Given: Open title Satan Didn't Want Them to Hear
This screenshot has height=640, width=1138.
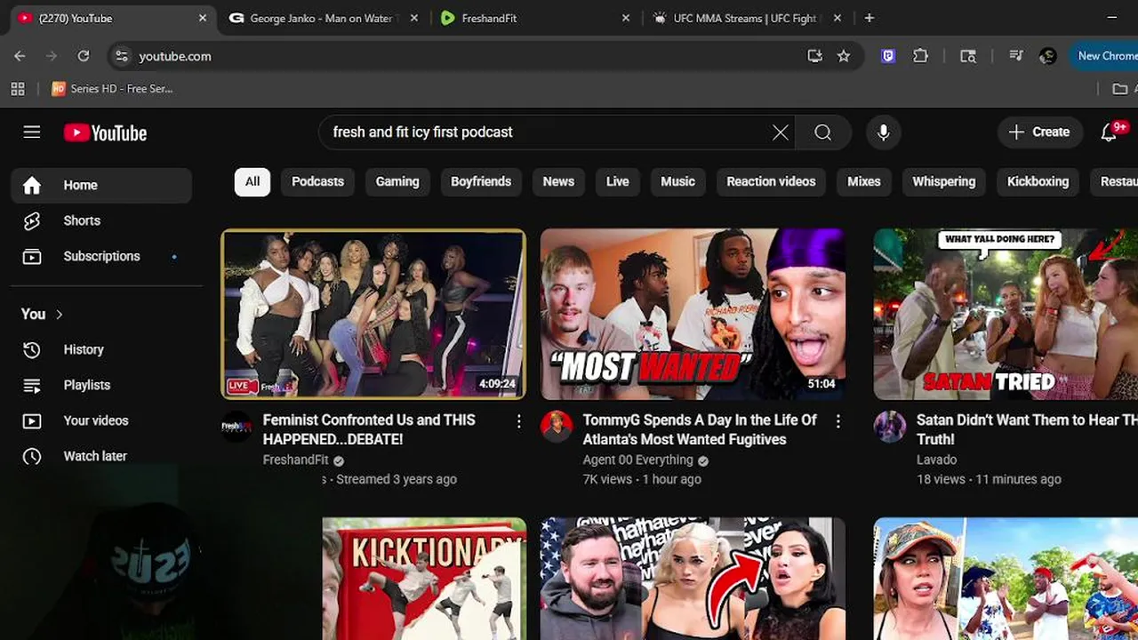Looking at the screenshot, I should click(1027, 429).
